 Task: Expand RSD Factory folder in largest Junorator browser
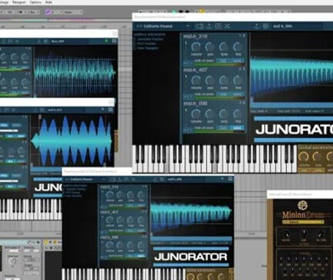point(146,44)
